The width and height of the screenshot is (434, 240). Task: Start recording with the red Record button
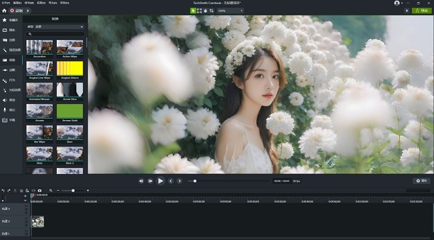[x=17, y=11]
